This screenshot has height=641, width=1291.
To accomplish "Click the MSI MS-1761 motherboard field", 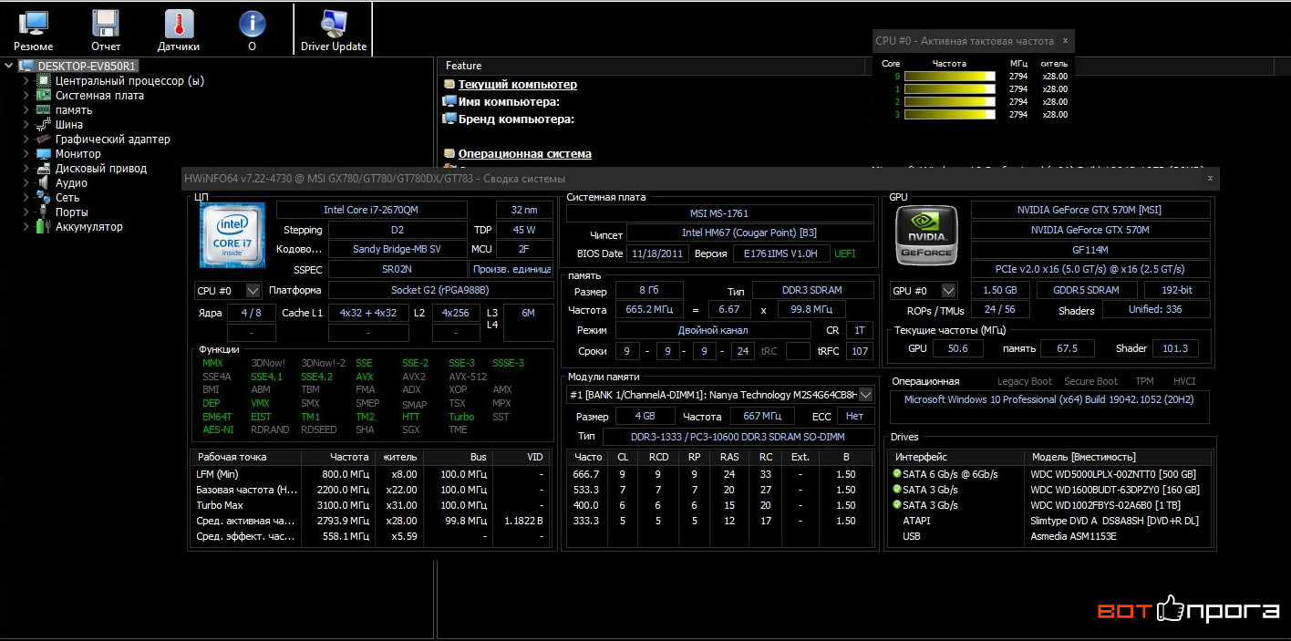I will [721, 213].
